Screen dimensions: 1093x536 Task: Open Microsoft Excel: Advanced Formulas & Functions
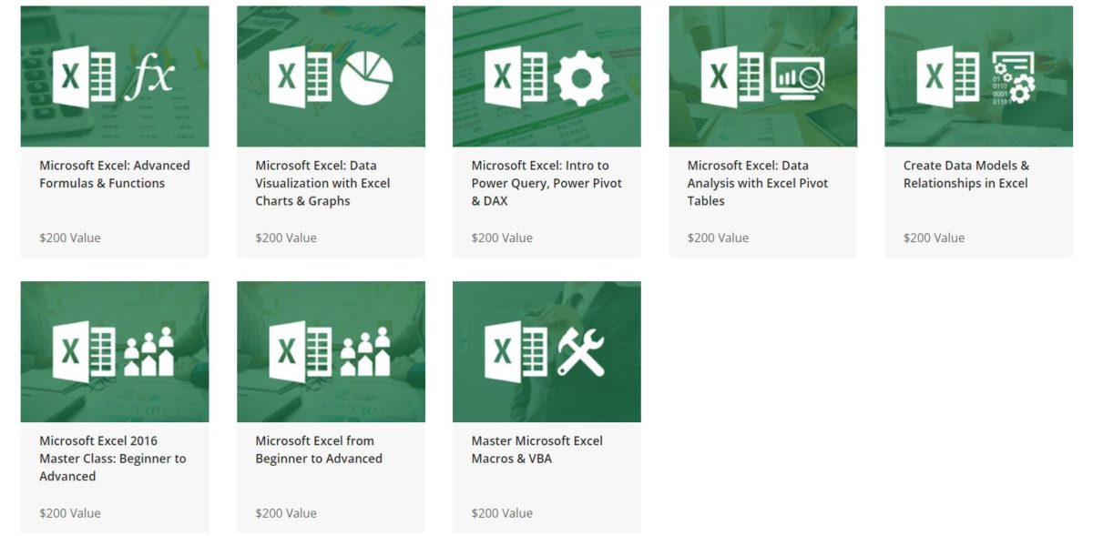(115, 174)
